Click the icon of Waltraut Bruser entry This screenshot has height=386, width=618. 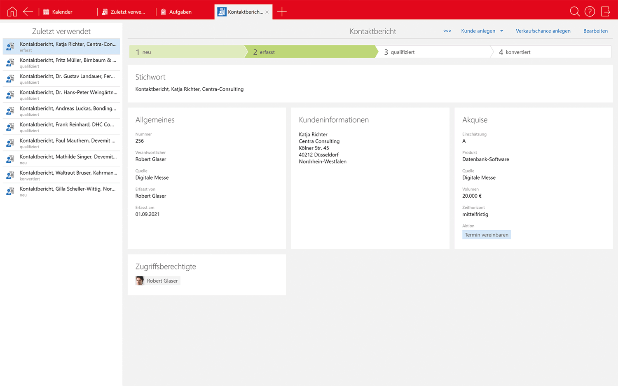pyautogui.click(x=10, y=175)
